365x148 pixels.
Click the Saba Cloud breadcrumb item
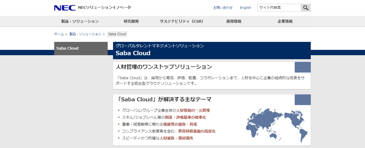[x=117, y=34]
